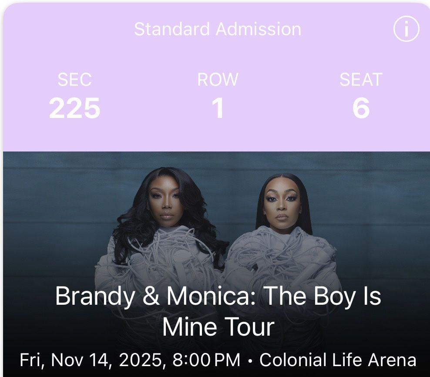Screen dimensions: 430x377
Task: Tap the number 6 under SEAT
Action: pos(361,108)
